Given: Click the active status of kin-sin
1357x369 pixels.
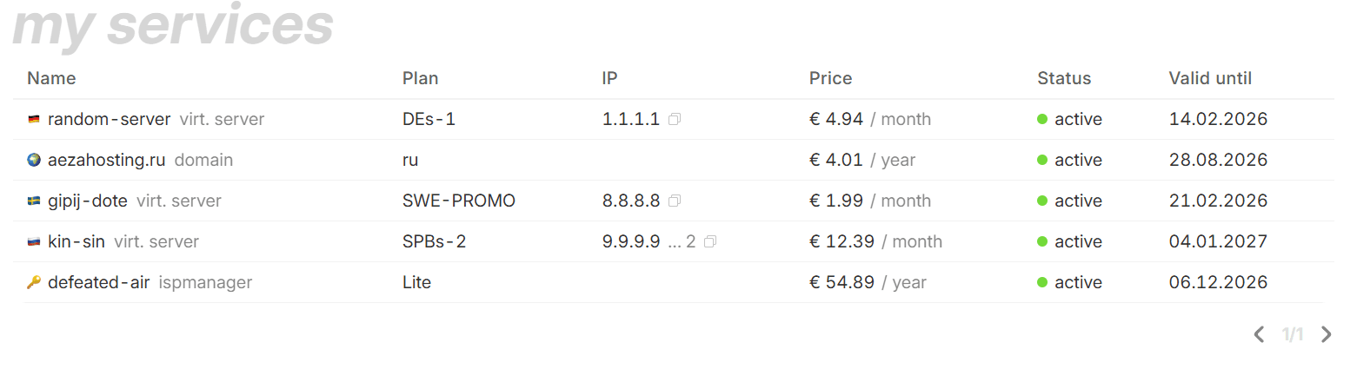Looking at the screenshot, I should [1077, 242].
